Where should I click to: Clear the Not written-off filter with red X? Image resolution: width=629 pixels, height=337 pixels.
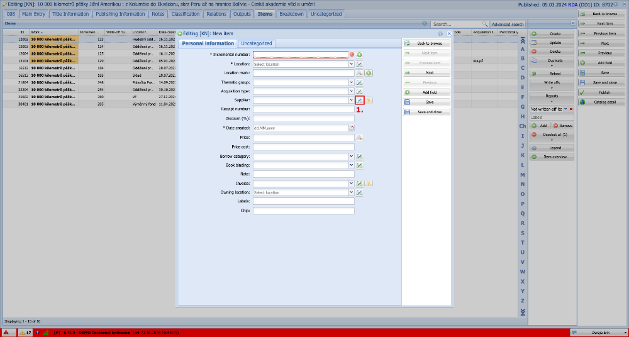click(571, 109)
